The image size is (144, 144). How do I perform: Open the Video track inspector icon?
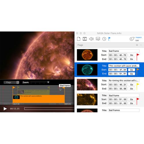[85, 39]
